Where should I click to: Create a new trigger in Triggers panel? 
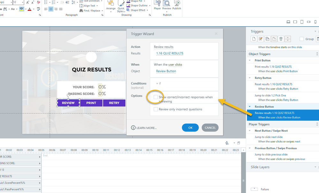click(x=254, y=39)
